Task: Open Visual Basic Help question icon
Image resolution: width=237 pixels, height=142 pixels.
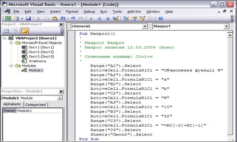Action: (x=161, y=19)
